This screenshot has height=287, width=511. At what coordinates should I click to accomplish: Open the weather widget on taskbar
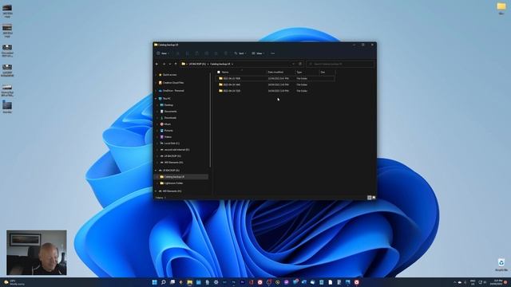14,282
